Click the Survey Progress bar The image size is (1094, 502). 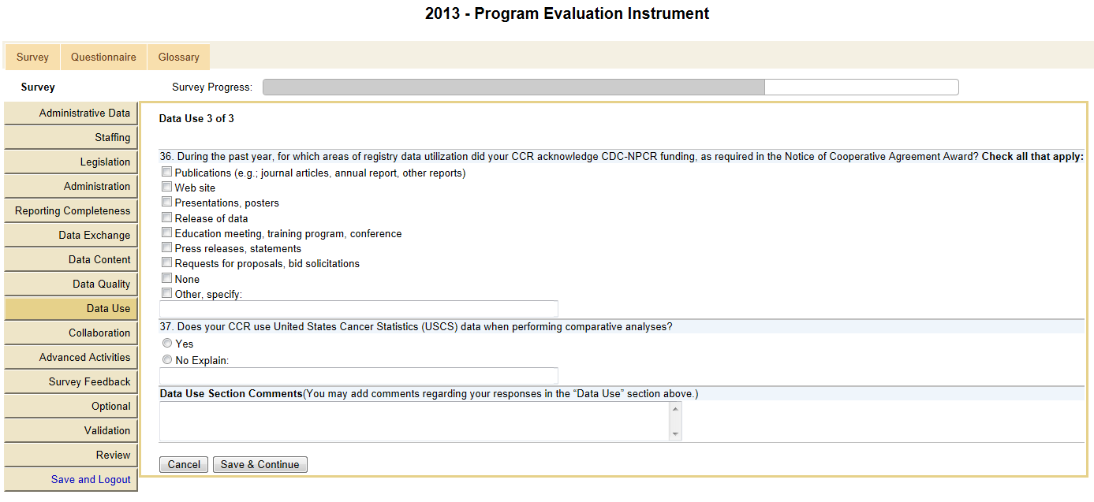tap(610, 87)
